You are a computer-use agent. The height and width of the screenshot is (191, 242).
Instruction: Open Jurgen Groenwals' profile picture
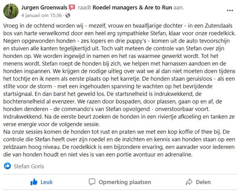pos(11,11)
